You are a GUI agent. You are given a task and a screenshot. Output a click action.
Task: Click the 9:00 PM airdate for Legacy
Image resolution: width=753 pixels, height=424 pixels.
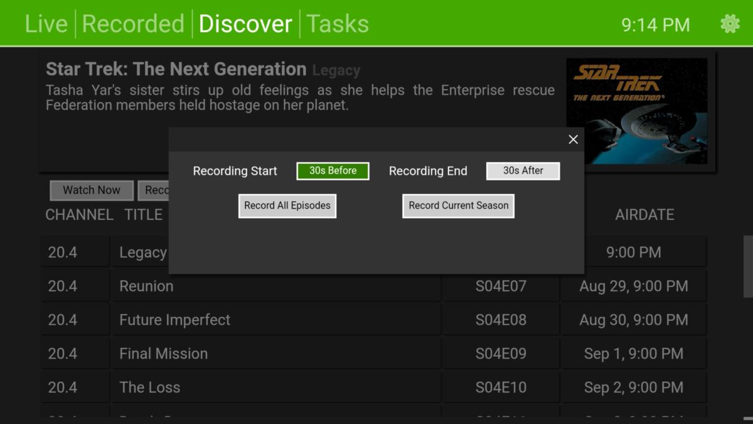point(634,253)
